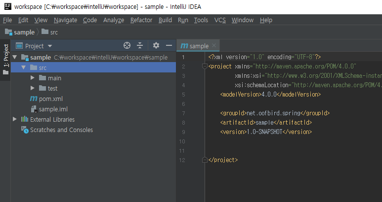Open the Project panel settings gear
This screenshot has height=202, width=382.
point(156,45)
